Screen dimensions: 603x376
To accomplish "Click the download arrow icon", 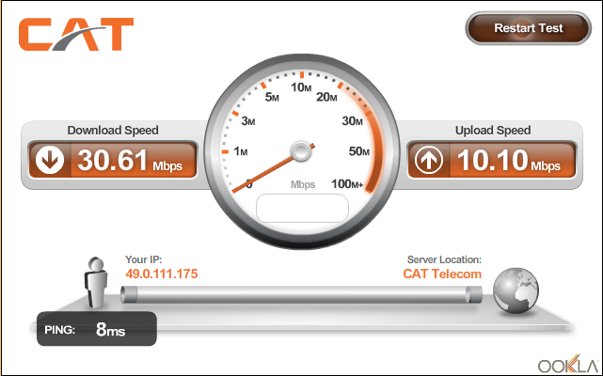I will tap(50, 160).
